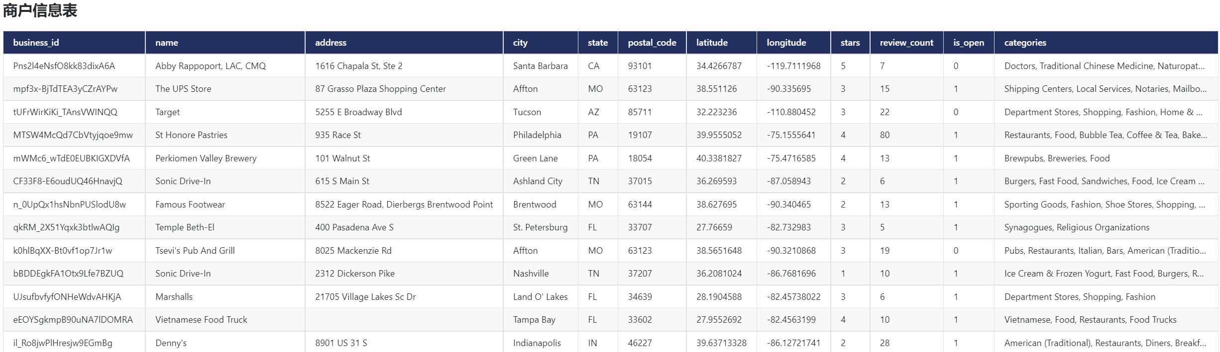Image resolution: width=1220 pixels, height=352 pixels.
Task: Select the Santa Barbara city cell
Action: pyautogui.click(x=540, y=66)
